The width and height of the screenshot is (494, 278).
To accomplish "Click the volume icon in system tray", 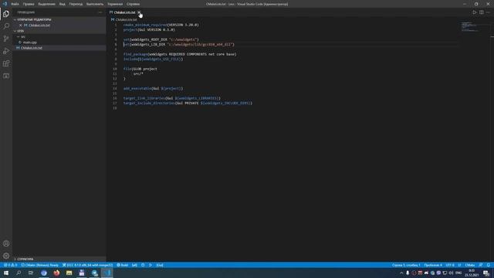I will (x=451, y=273).
